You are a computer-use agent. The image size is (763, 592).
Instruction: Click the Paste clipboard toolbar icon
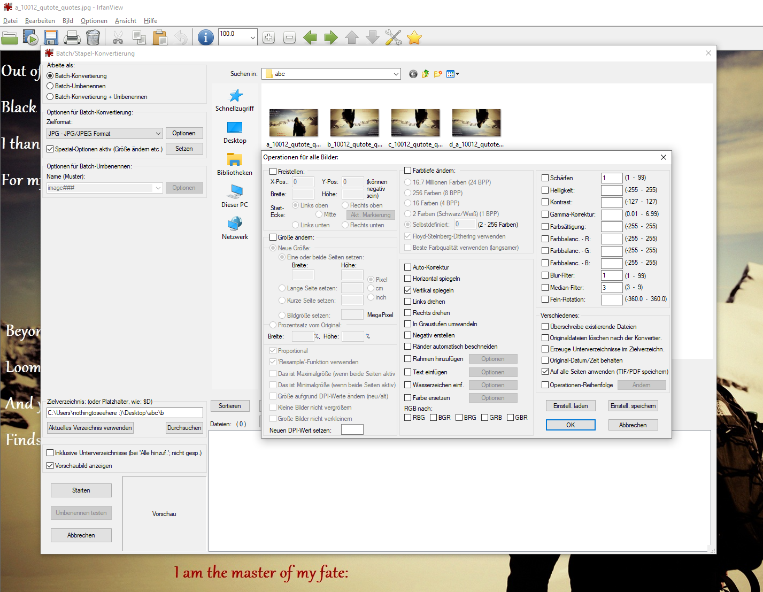point(159,37)
